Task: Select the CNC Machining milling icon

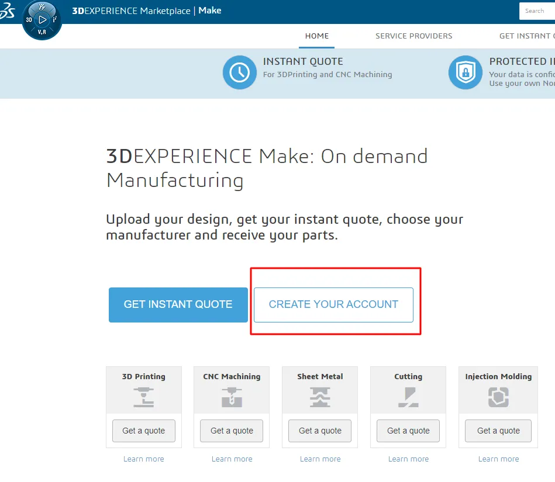Action: click(x=232, y=398)
